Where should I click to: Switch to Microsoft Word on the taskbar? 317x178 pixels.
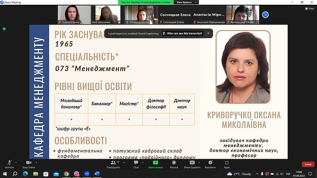97,174
